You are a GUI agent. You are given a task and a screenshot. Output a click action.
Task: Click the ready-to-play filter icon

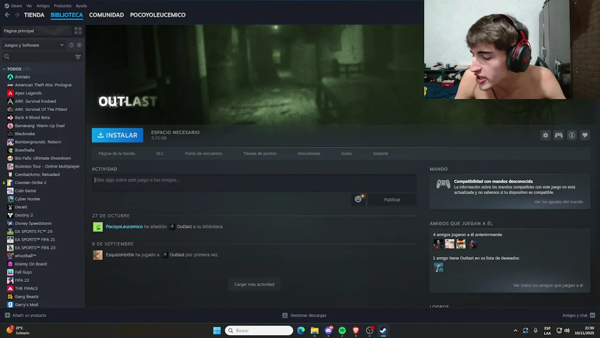(79, 45)
